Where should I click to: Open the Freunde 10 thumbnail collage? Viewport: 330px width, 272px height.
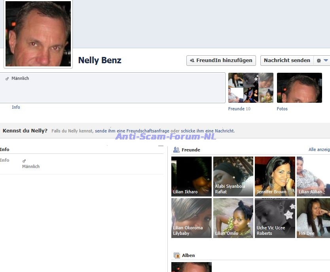[x=250, y=88]
